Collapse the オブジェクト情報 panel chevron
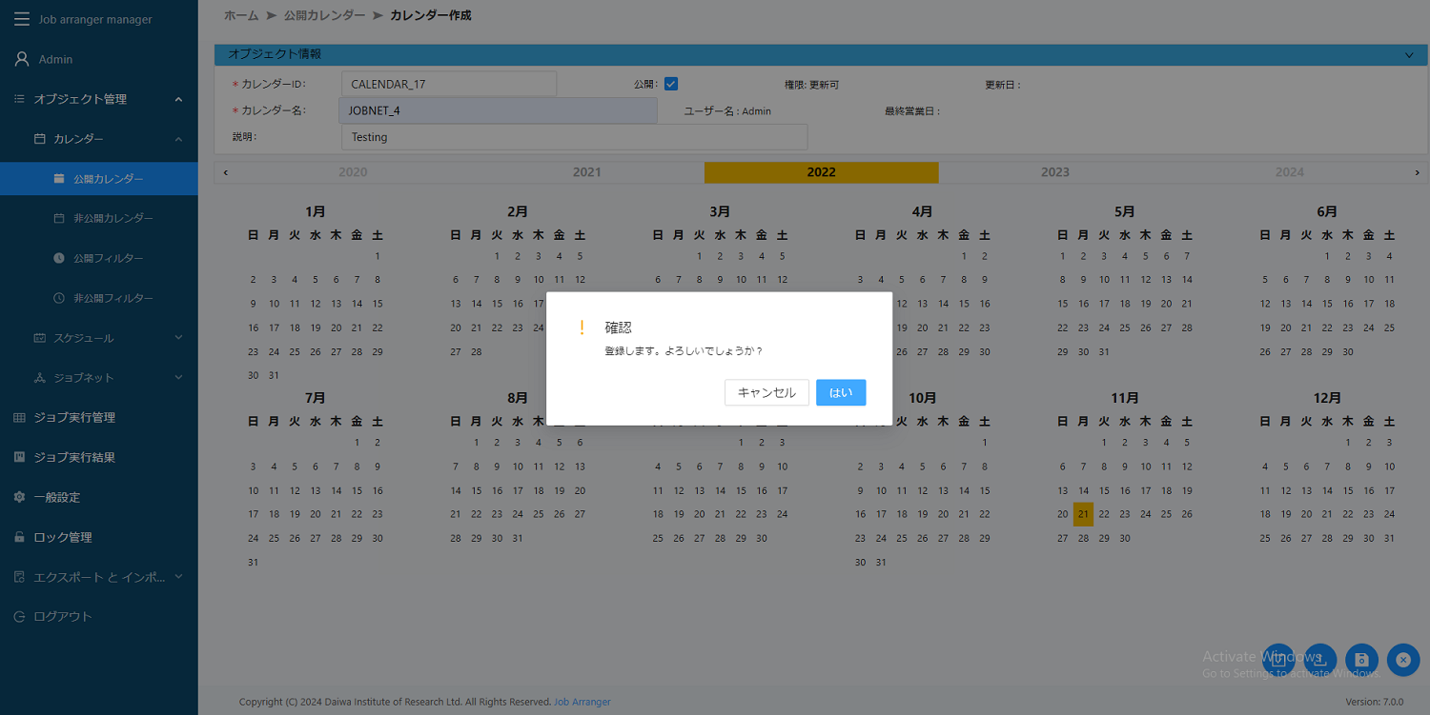Image resolution: width=1430 pixels, height=715 pixels. [1409, 55]
